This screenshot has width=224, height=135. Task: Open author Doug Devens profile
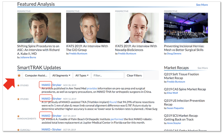(174, 54)
